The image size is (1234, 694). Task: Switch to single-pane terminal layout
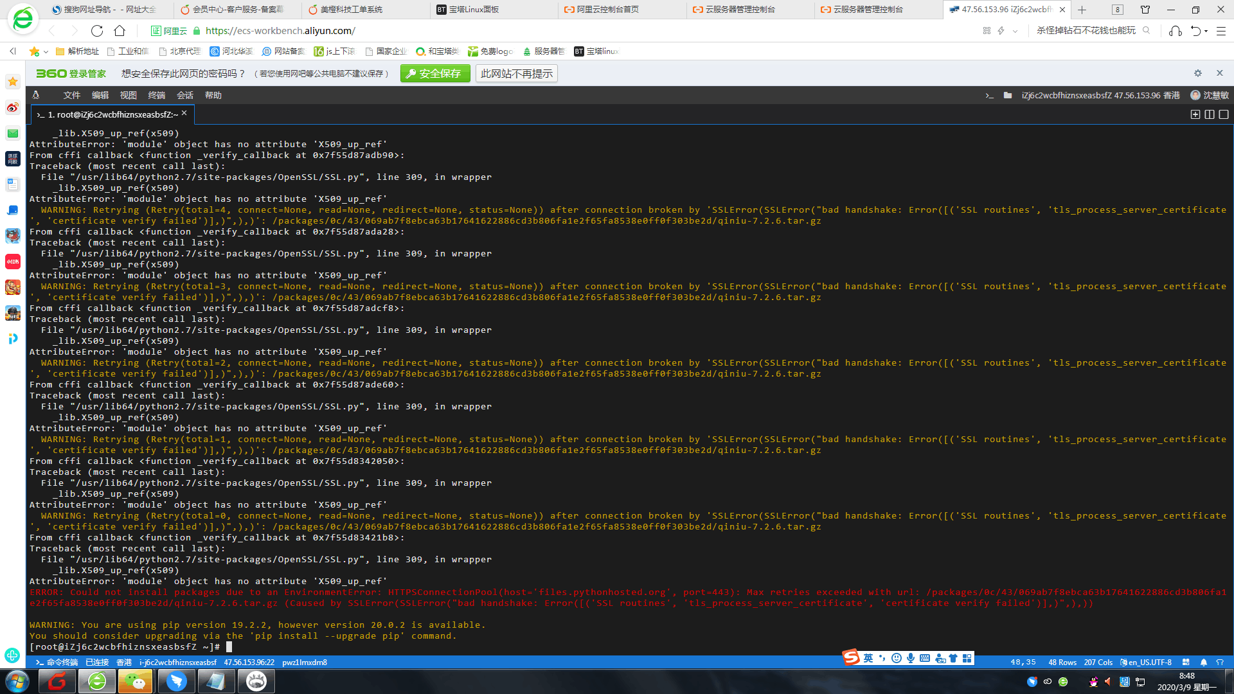point(1223,114)
